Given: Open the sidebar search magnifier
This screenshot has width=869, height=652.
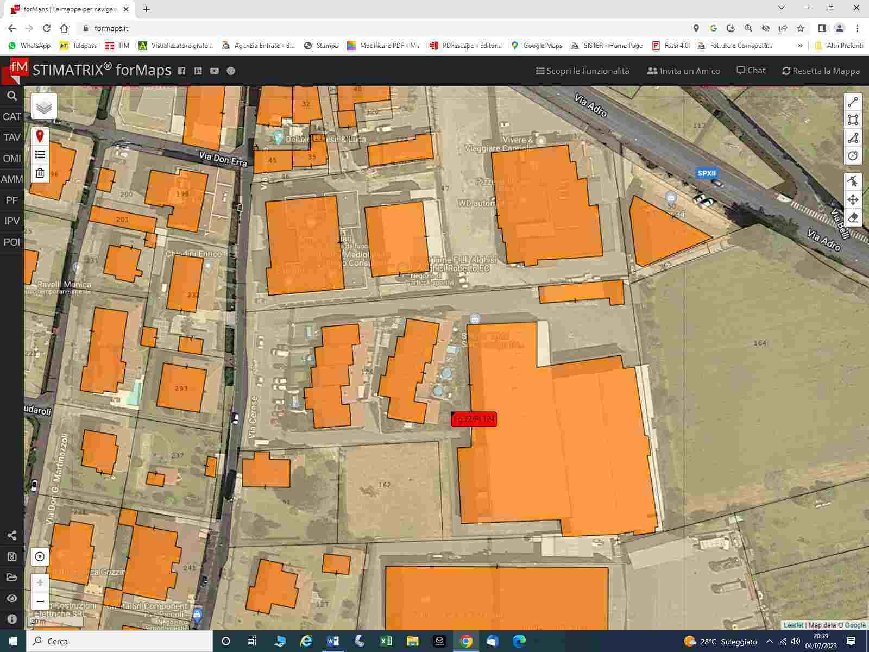Looking at the screenshot, I should click(12, 96).
